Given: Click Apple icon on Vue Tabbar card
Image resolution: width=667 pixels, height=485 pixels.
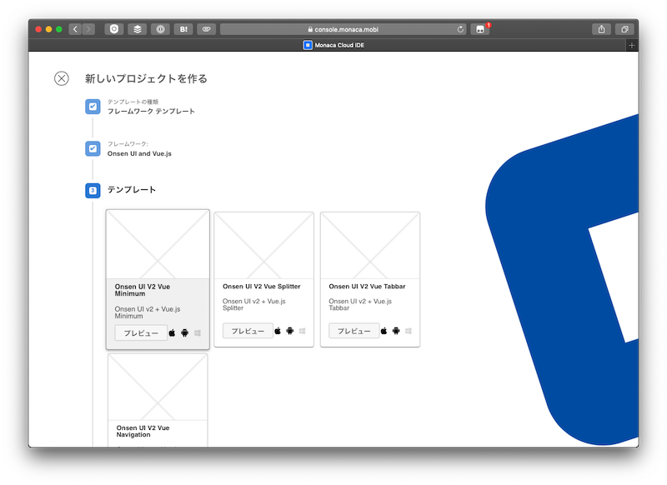Looking at the screenshot, I should click(384, 331).
